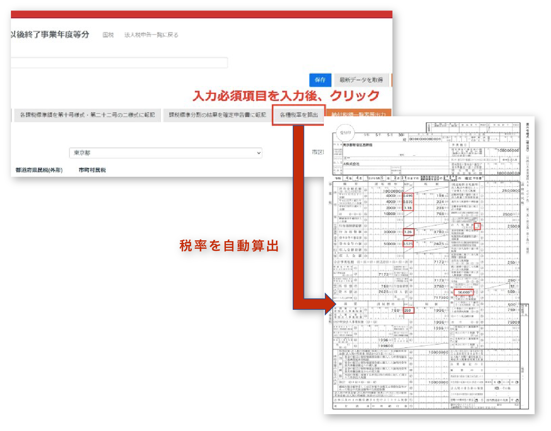Viewport: 551px width, 431px height.
Task: Expand the prefecture selector chevron arrow
Action: 258,153
